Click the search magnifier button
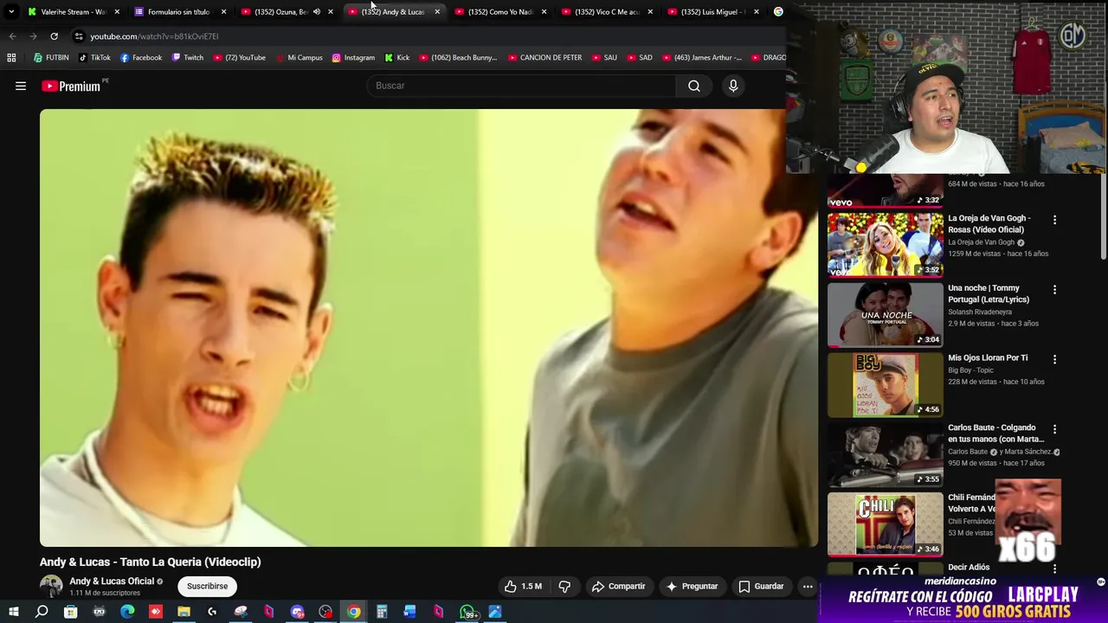 point(694,86)
